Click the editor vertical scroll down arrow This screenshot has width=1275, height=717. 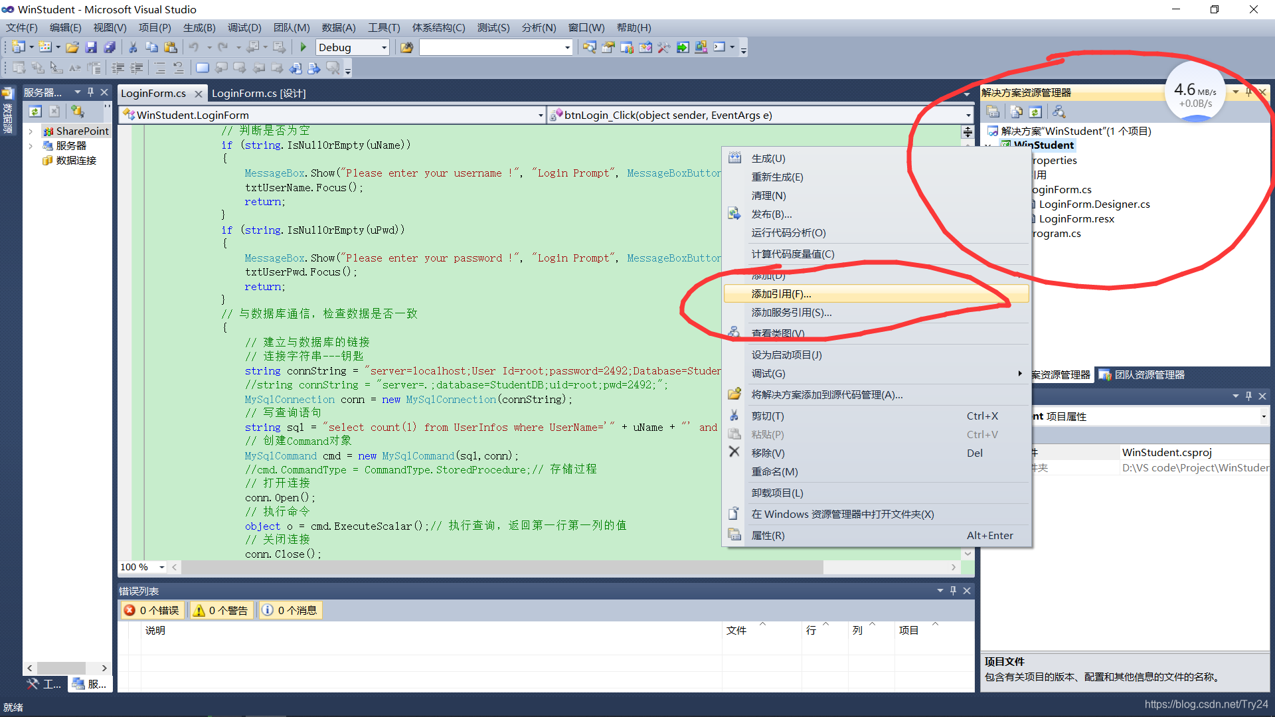(x=968, y=554)
